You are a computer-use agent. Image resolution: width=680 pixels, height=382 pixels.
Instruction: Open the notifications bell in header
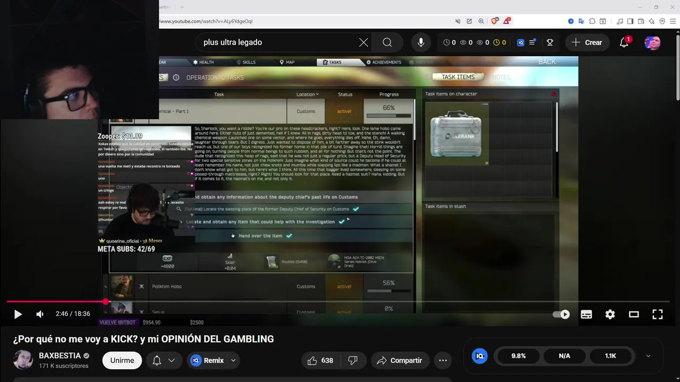point(624,42)
